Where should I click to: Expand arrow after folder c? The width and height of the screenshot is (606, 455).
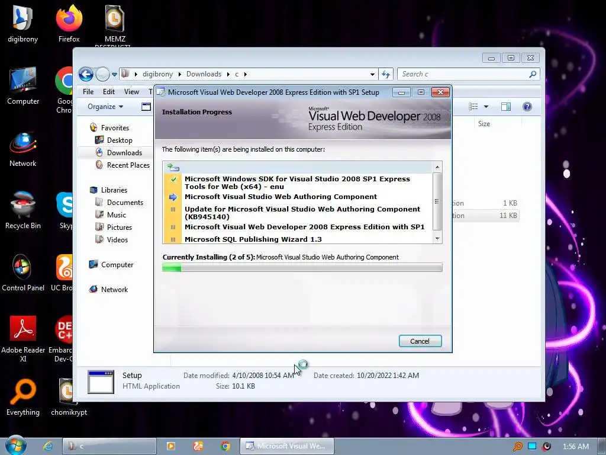coord(245,74)
